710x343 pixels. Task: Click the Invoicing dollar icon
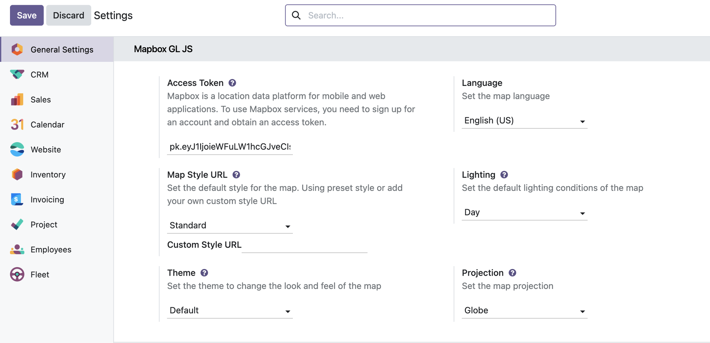coord(17,199)
